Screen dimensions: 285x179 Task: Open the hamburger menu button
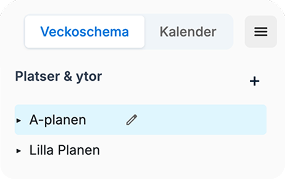click(x=261, y=32)
